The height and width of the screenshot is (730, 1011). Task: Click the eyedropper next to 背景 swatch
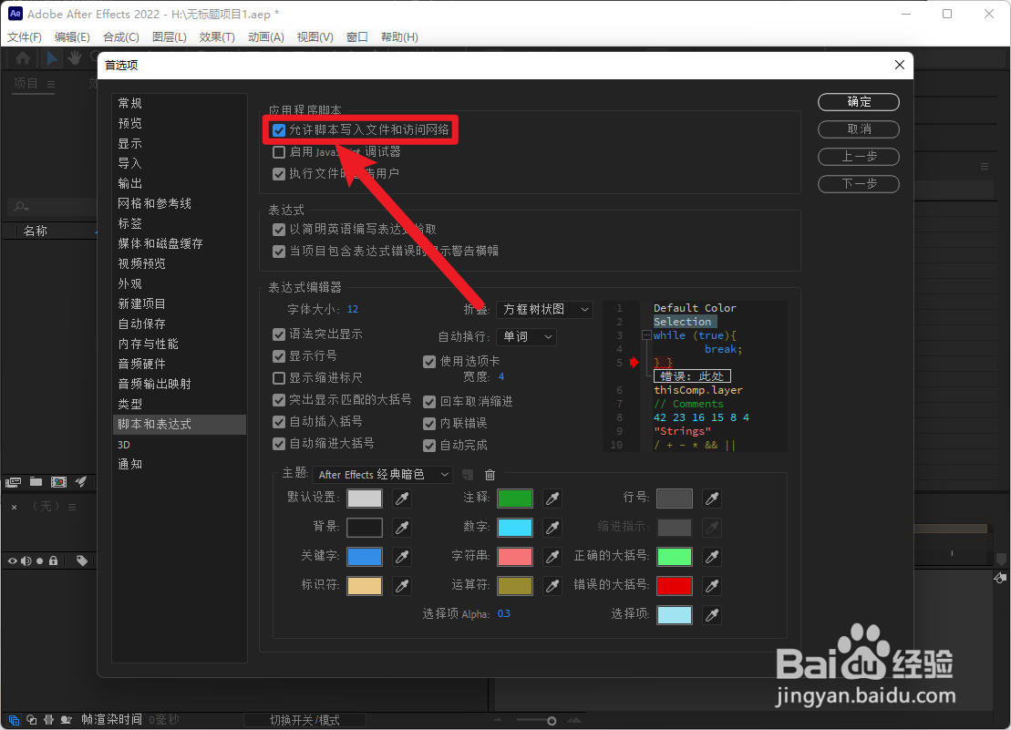click(x=402, y=528)
